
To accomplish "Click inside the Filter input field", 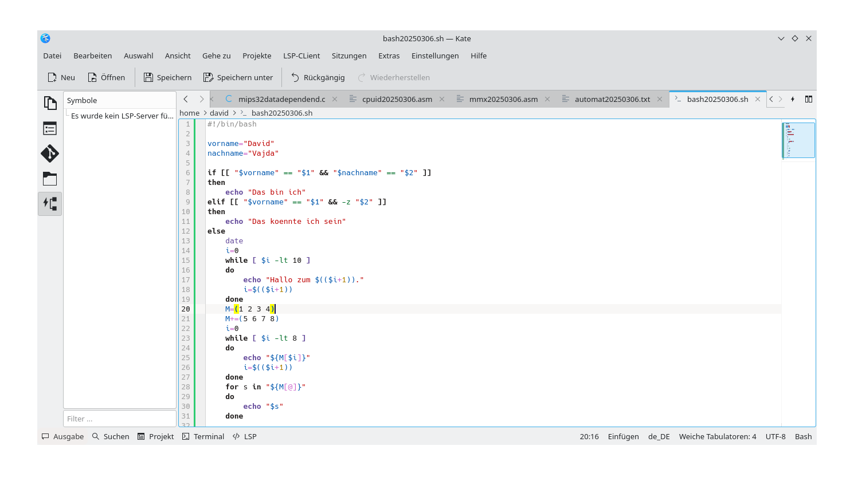I will [x=119, y=418].
